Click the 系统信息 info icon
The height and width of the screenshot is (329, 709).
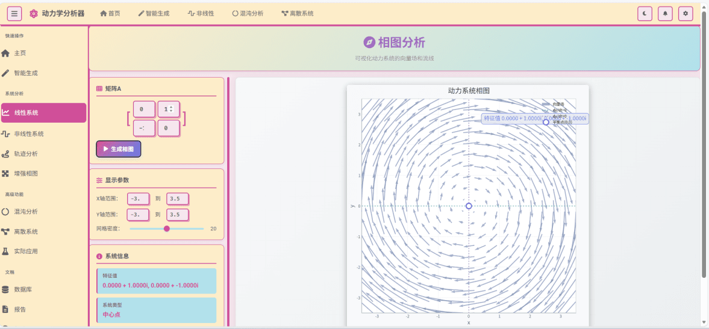pyautogui.click(x=99, y=256)
